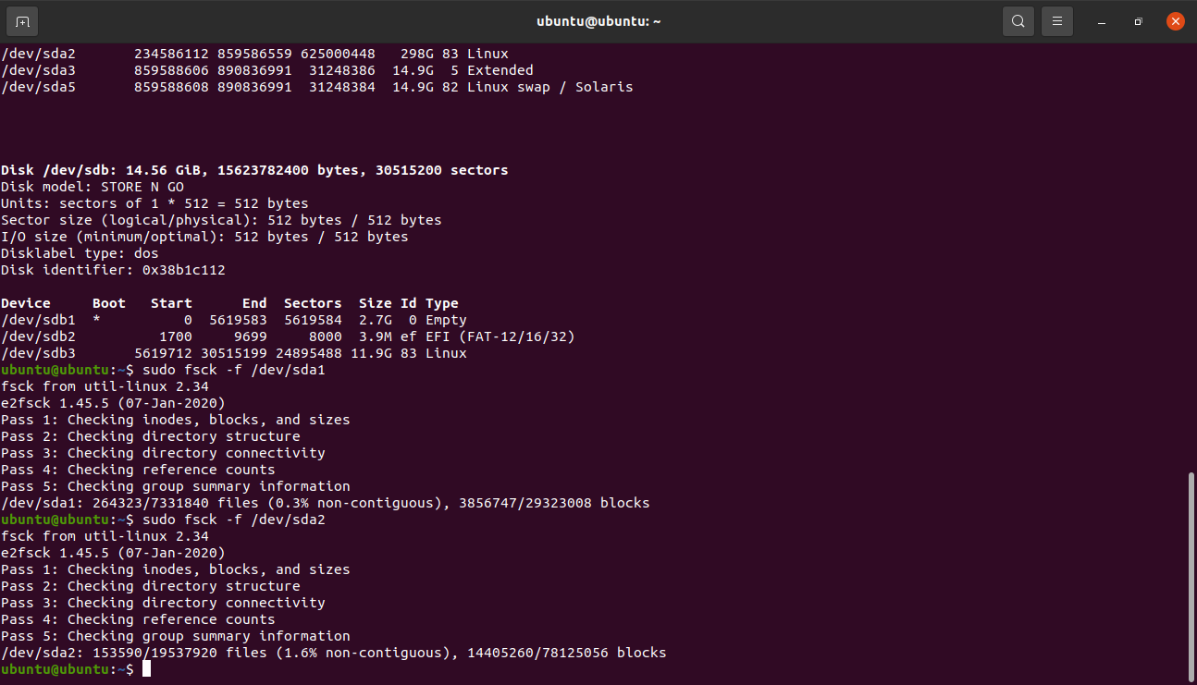Click the /dev/sda5 Linux swap row
This screenshot has height=685, width=1197.
(316, 87)
